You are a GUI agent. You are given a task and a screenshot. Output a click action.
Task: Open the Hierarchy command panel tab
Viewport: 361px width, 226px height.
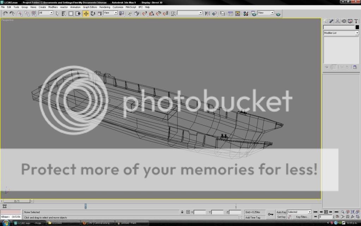(x=337, y=21)
